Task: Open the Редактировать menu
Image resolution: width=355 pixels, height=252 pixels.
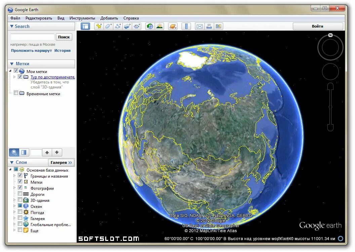Action: tap(39, 18)
